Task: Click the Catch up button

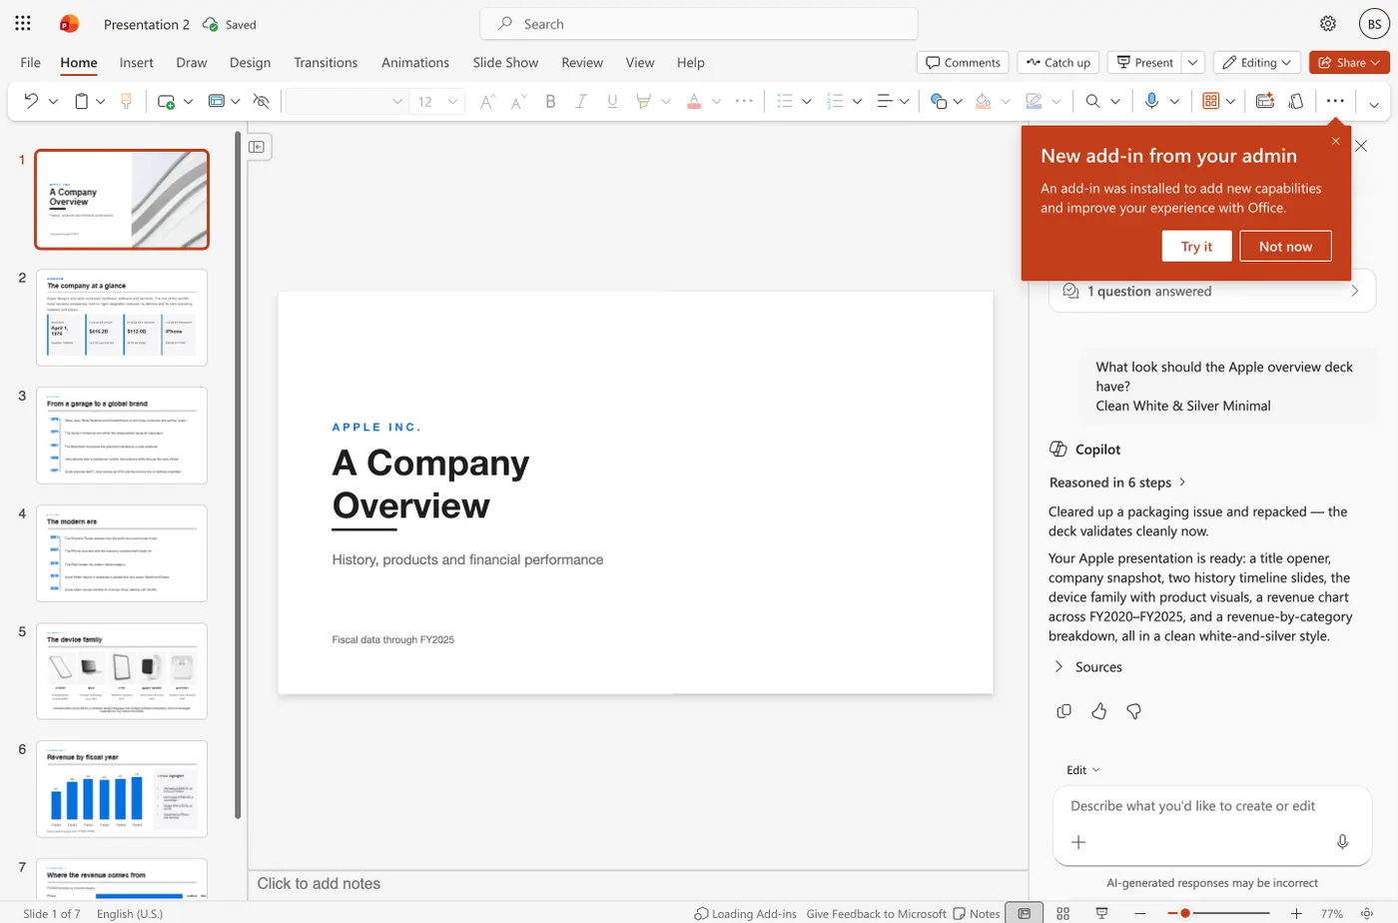Action: pyautogui.click(x=1058, y=62)
